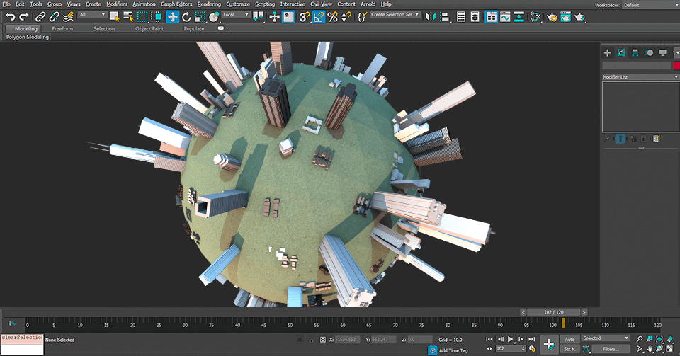Toggle the Ribbon display button
Image resolution: width=680 pixels, height=356 pixels.
(x=491, y=17)
